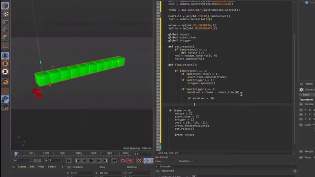Select the Edges mode icon

pyautogui.click(x=5, y=29)
